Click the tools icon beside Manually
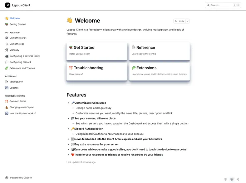Image resolution: width=246 pixels, height=183 pixels. [6, 50]
